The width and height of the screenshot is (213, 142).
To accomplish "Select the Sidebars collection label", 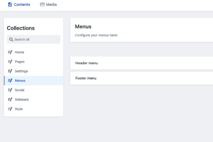I will (22, 99).
